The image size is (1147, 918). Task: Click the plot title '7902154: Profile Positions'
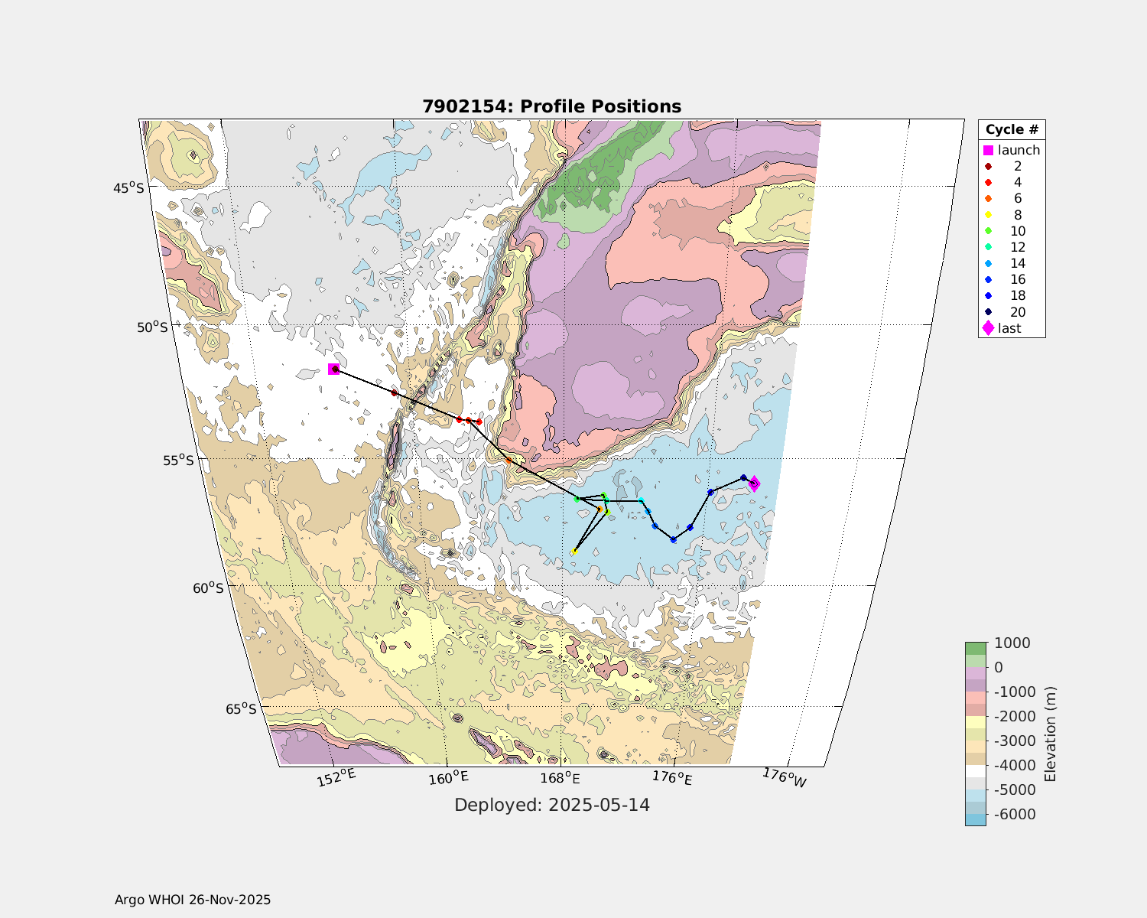(551, 106)
